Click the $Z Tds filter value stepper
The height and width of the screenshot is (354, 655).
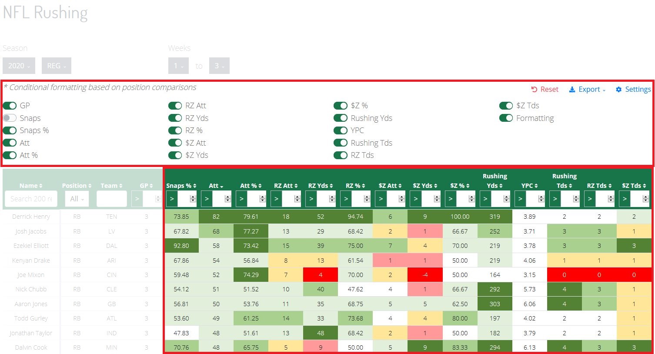click(645, 199)
